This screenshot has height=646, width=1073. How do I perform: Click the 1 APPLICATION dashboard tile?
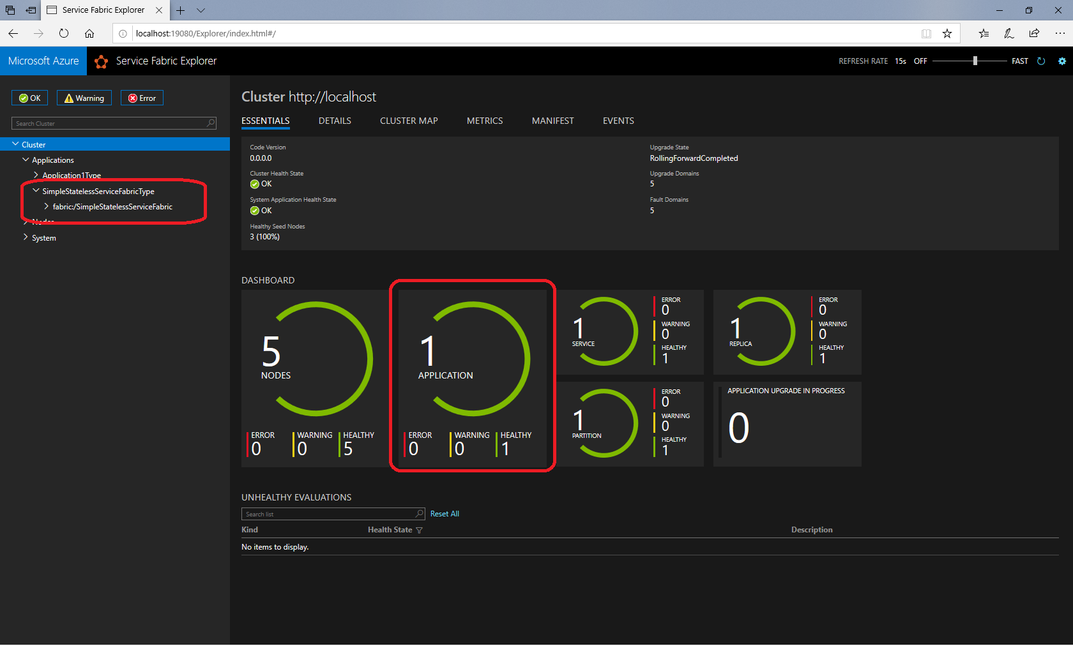coord(473,379)
